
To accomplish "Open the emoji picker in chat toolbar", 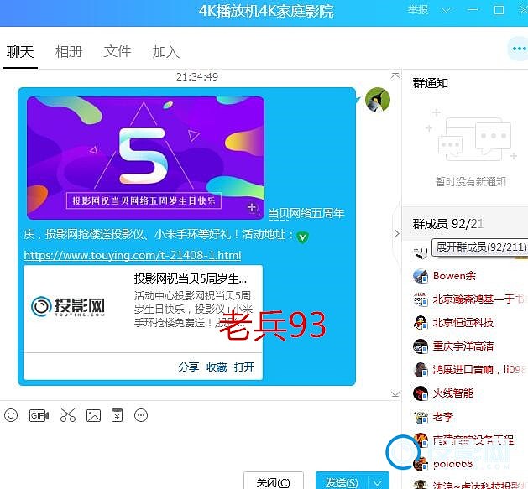I will coord(11,415).
